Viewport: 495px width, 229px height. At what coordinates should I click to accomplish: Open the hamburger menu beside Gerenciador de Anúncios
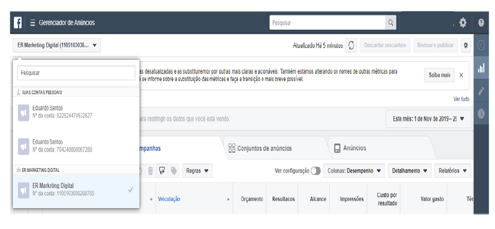pyautogui.click(x=32, y=23)
